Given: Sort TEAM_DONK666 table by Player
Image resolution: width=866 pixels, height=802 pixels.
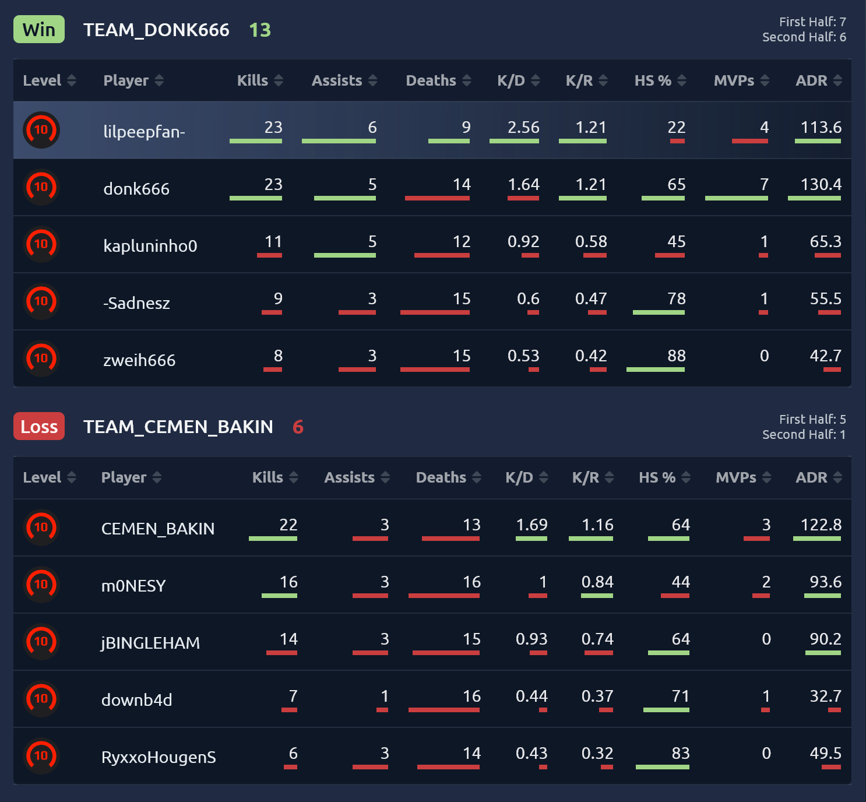Looking at the screenshot, I should [133, 80].
